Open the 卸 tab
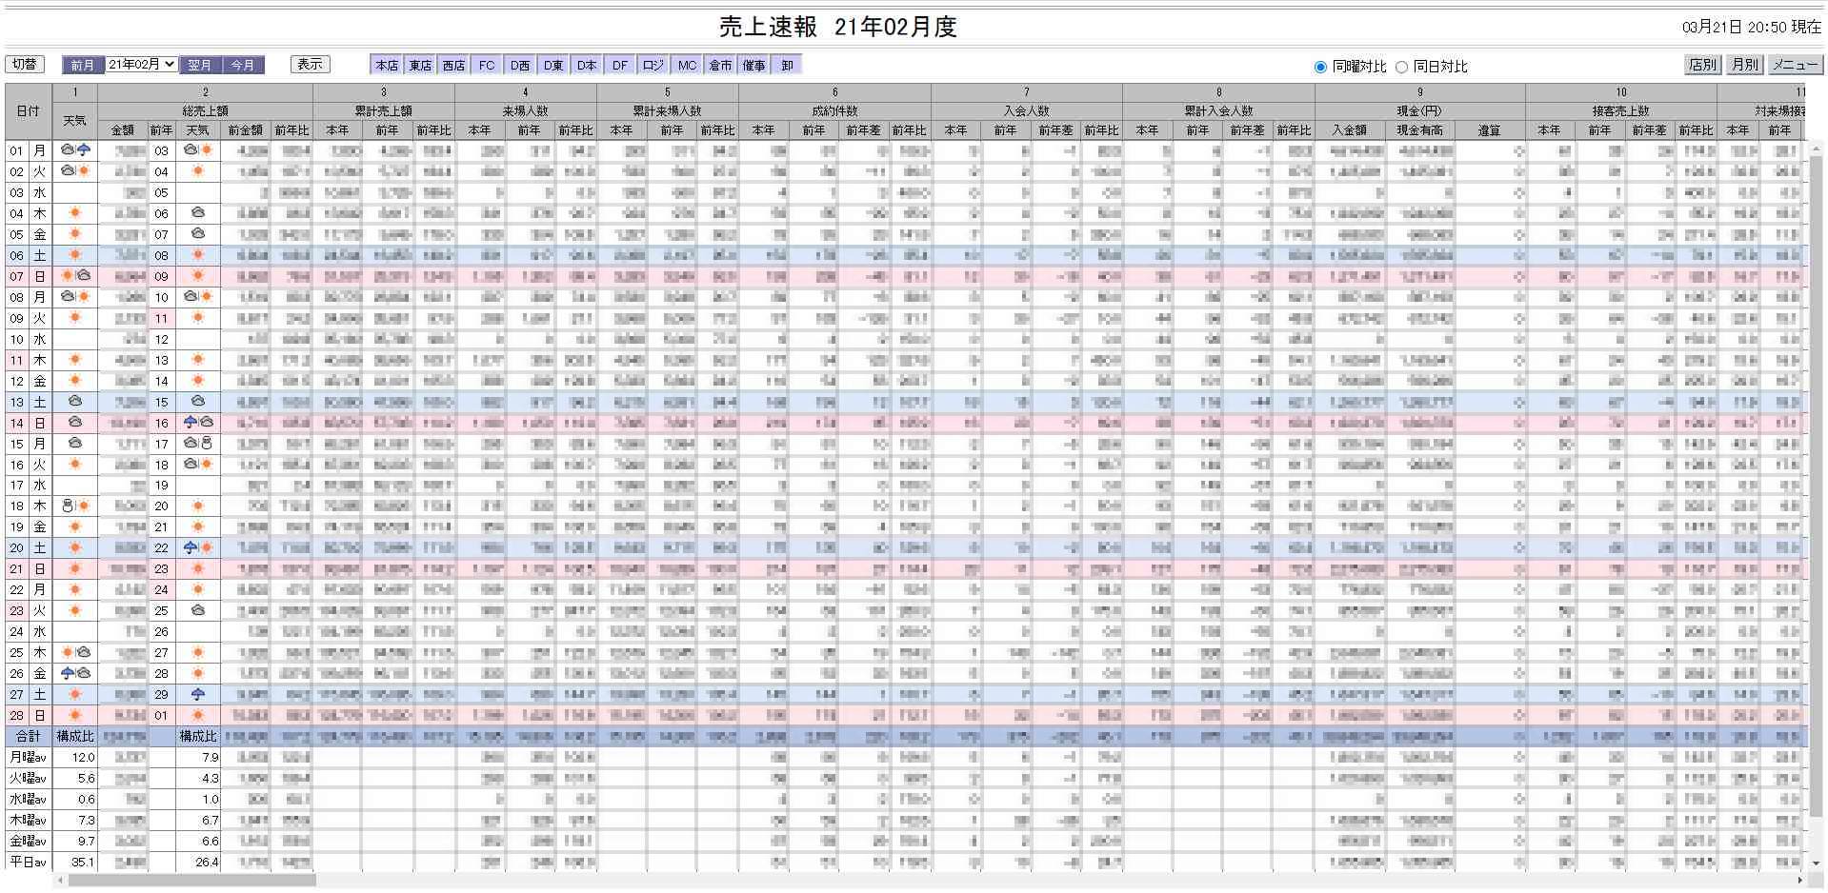1828x893 pixels. [x=787, y=65]
